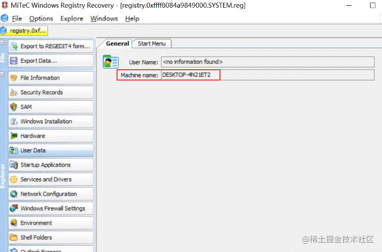The image size is (382, 252).
Task: Click the Services and Drivers gear icon
Action: pos(13,179)
